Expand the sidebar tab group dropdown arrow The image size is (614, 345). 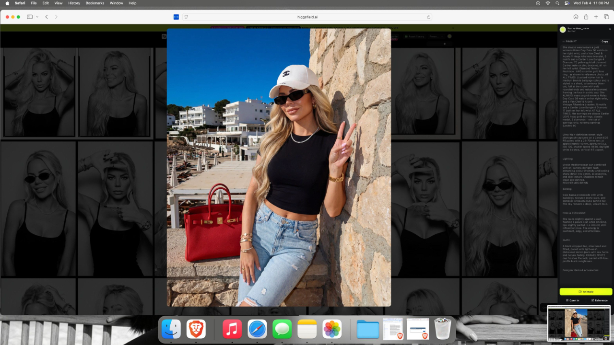[x=36, y=17]
